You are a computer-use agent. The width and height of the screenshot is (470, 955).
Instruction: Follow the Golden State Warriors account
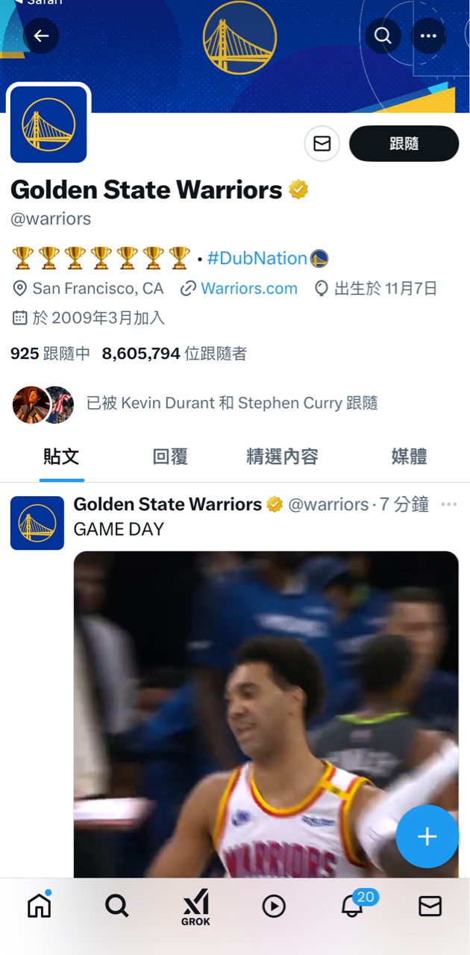[x=404, y=143]
